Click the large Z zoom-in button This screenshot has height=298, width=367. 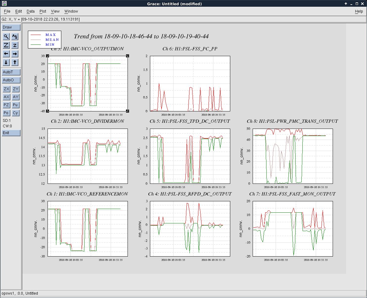(6, 45)
